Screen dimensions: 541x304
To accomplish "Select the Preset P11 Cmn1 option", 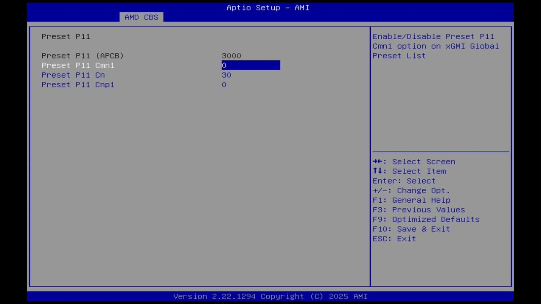I will pyautogui.click(x=78, y=65).
